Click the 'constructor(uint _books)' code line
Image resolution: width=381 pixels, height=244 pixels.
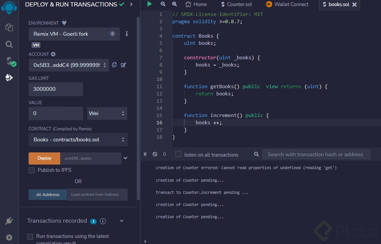[x=222, y=58]
